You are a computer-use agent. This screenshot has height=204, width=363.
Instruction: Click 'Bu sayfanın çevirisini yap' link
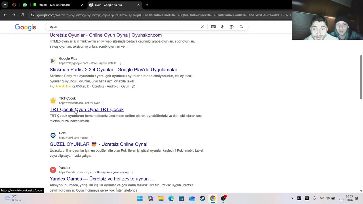click(113, 172)
